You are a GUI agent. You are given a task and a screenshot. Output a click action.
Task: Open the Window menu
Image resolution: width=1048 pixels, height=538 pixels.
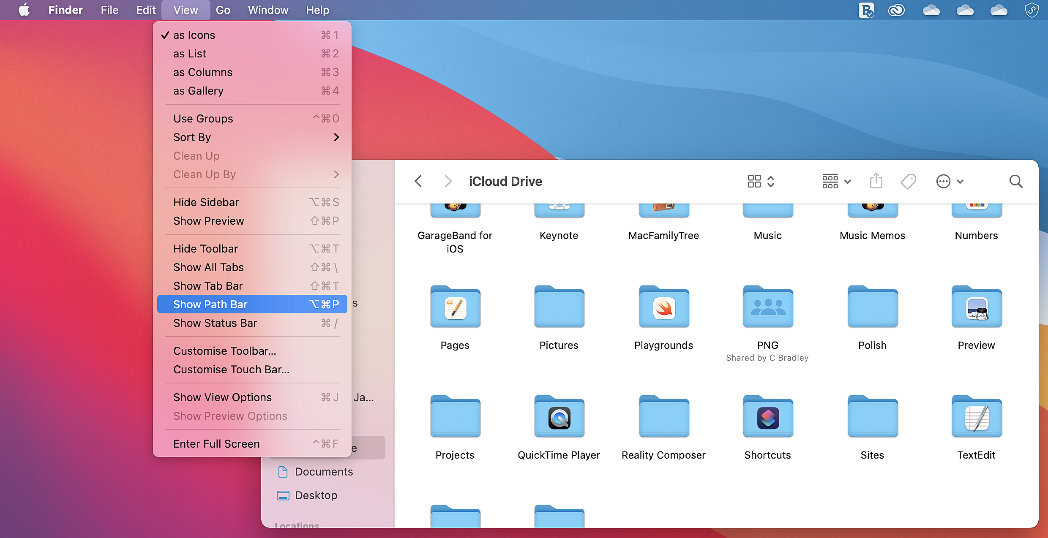268,10
